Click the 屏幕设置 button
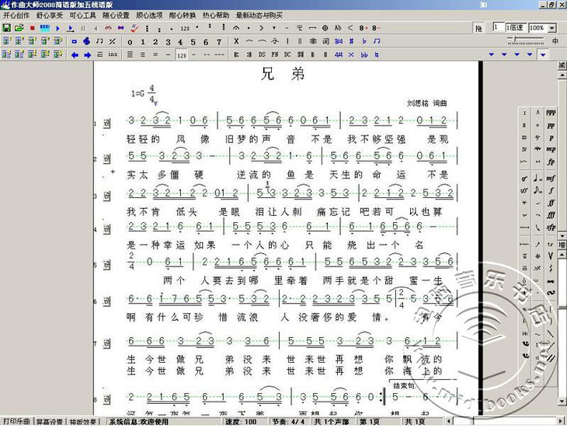Screen dimensions: 567x428 pyautogui.click(x=50, y=422)
